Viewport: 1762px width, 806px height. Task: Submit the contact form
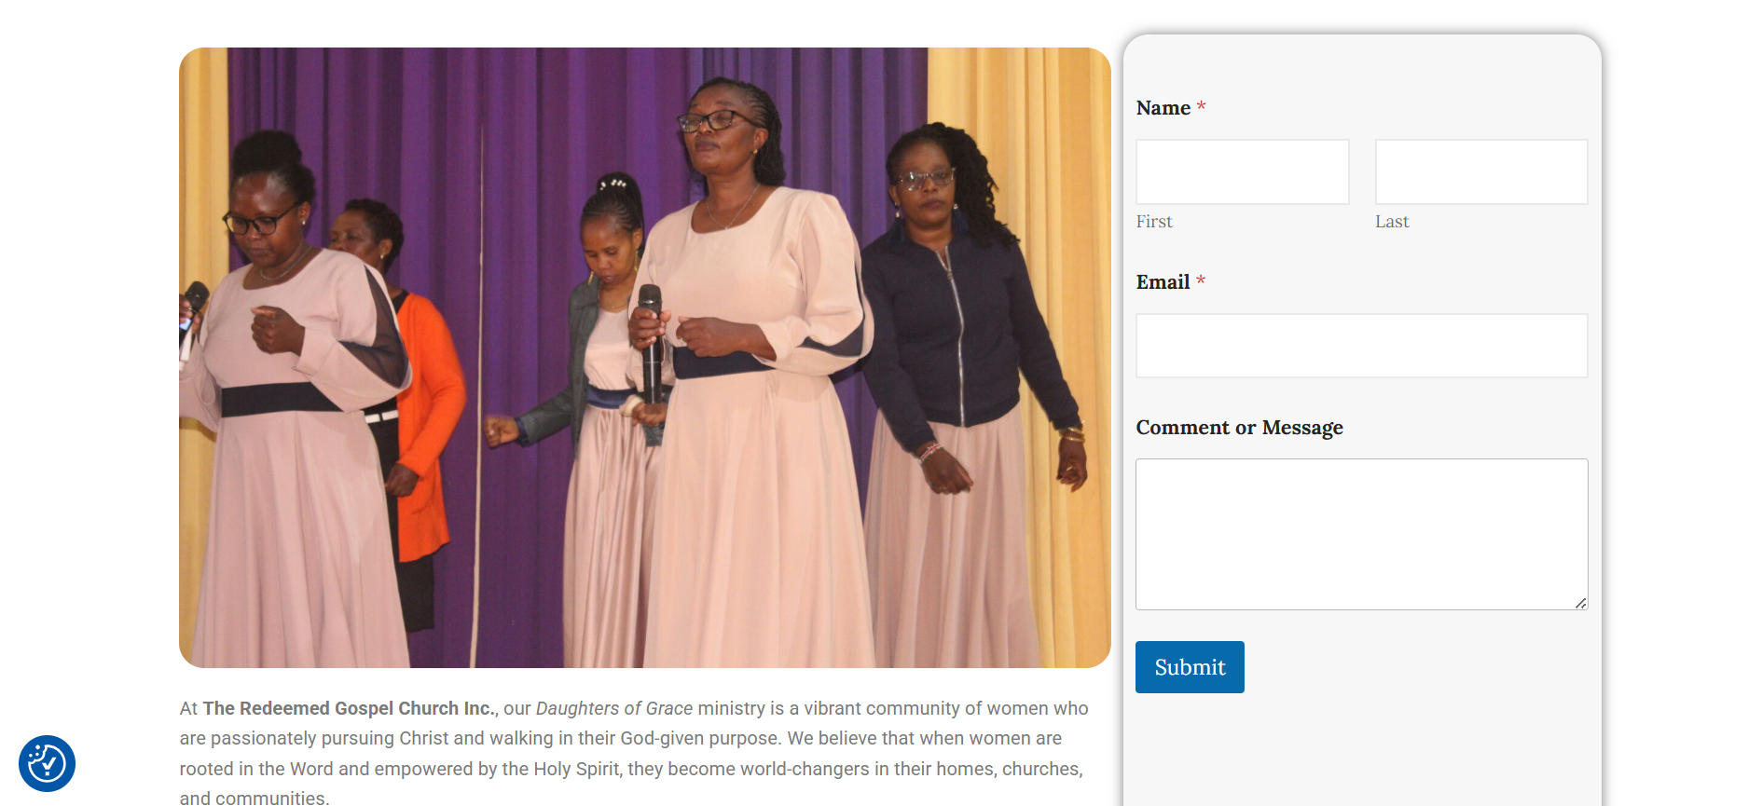[x=1190, y=667]
